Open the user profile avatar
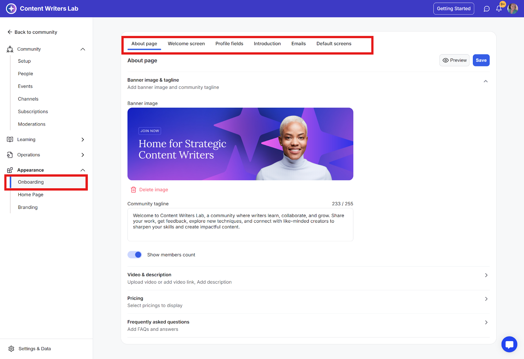 pyautogui.click(x=513, y=9)
